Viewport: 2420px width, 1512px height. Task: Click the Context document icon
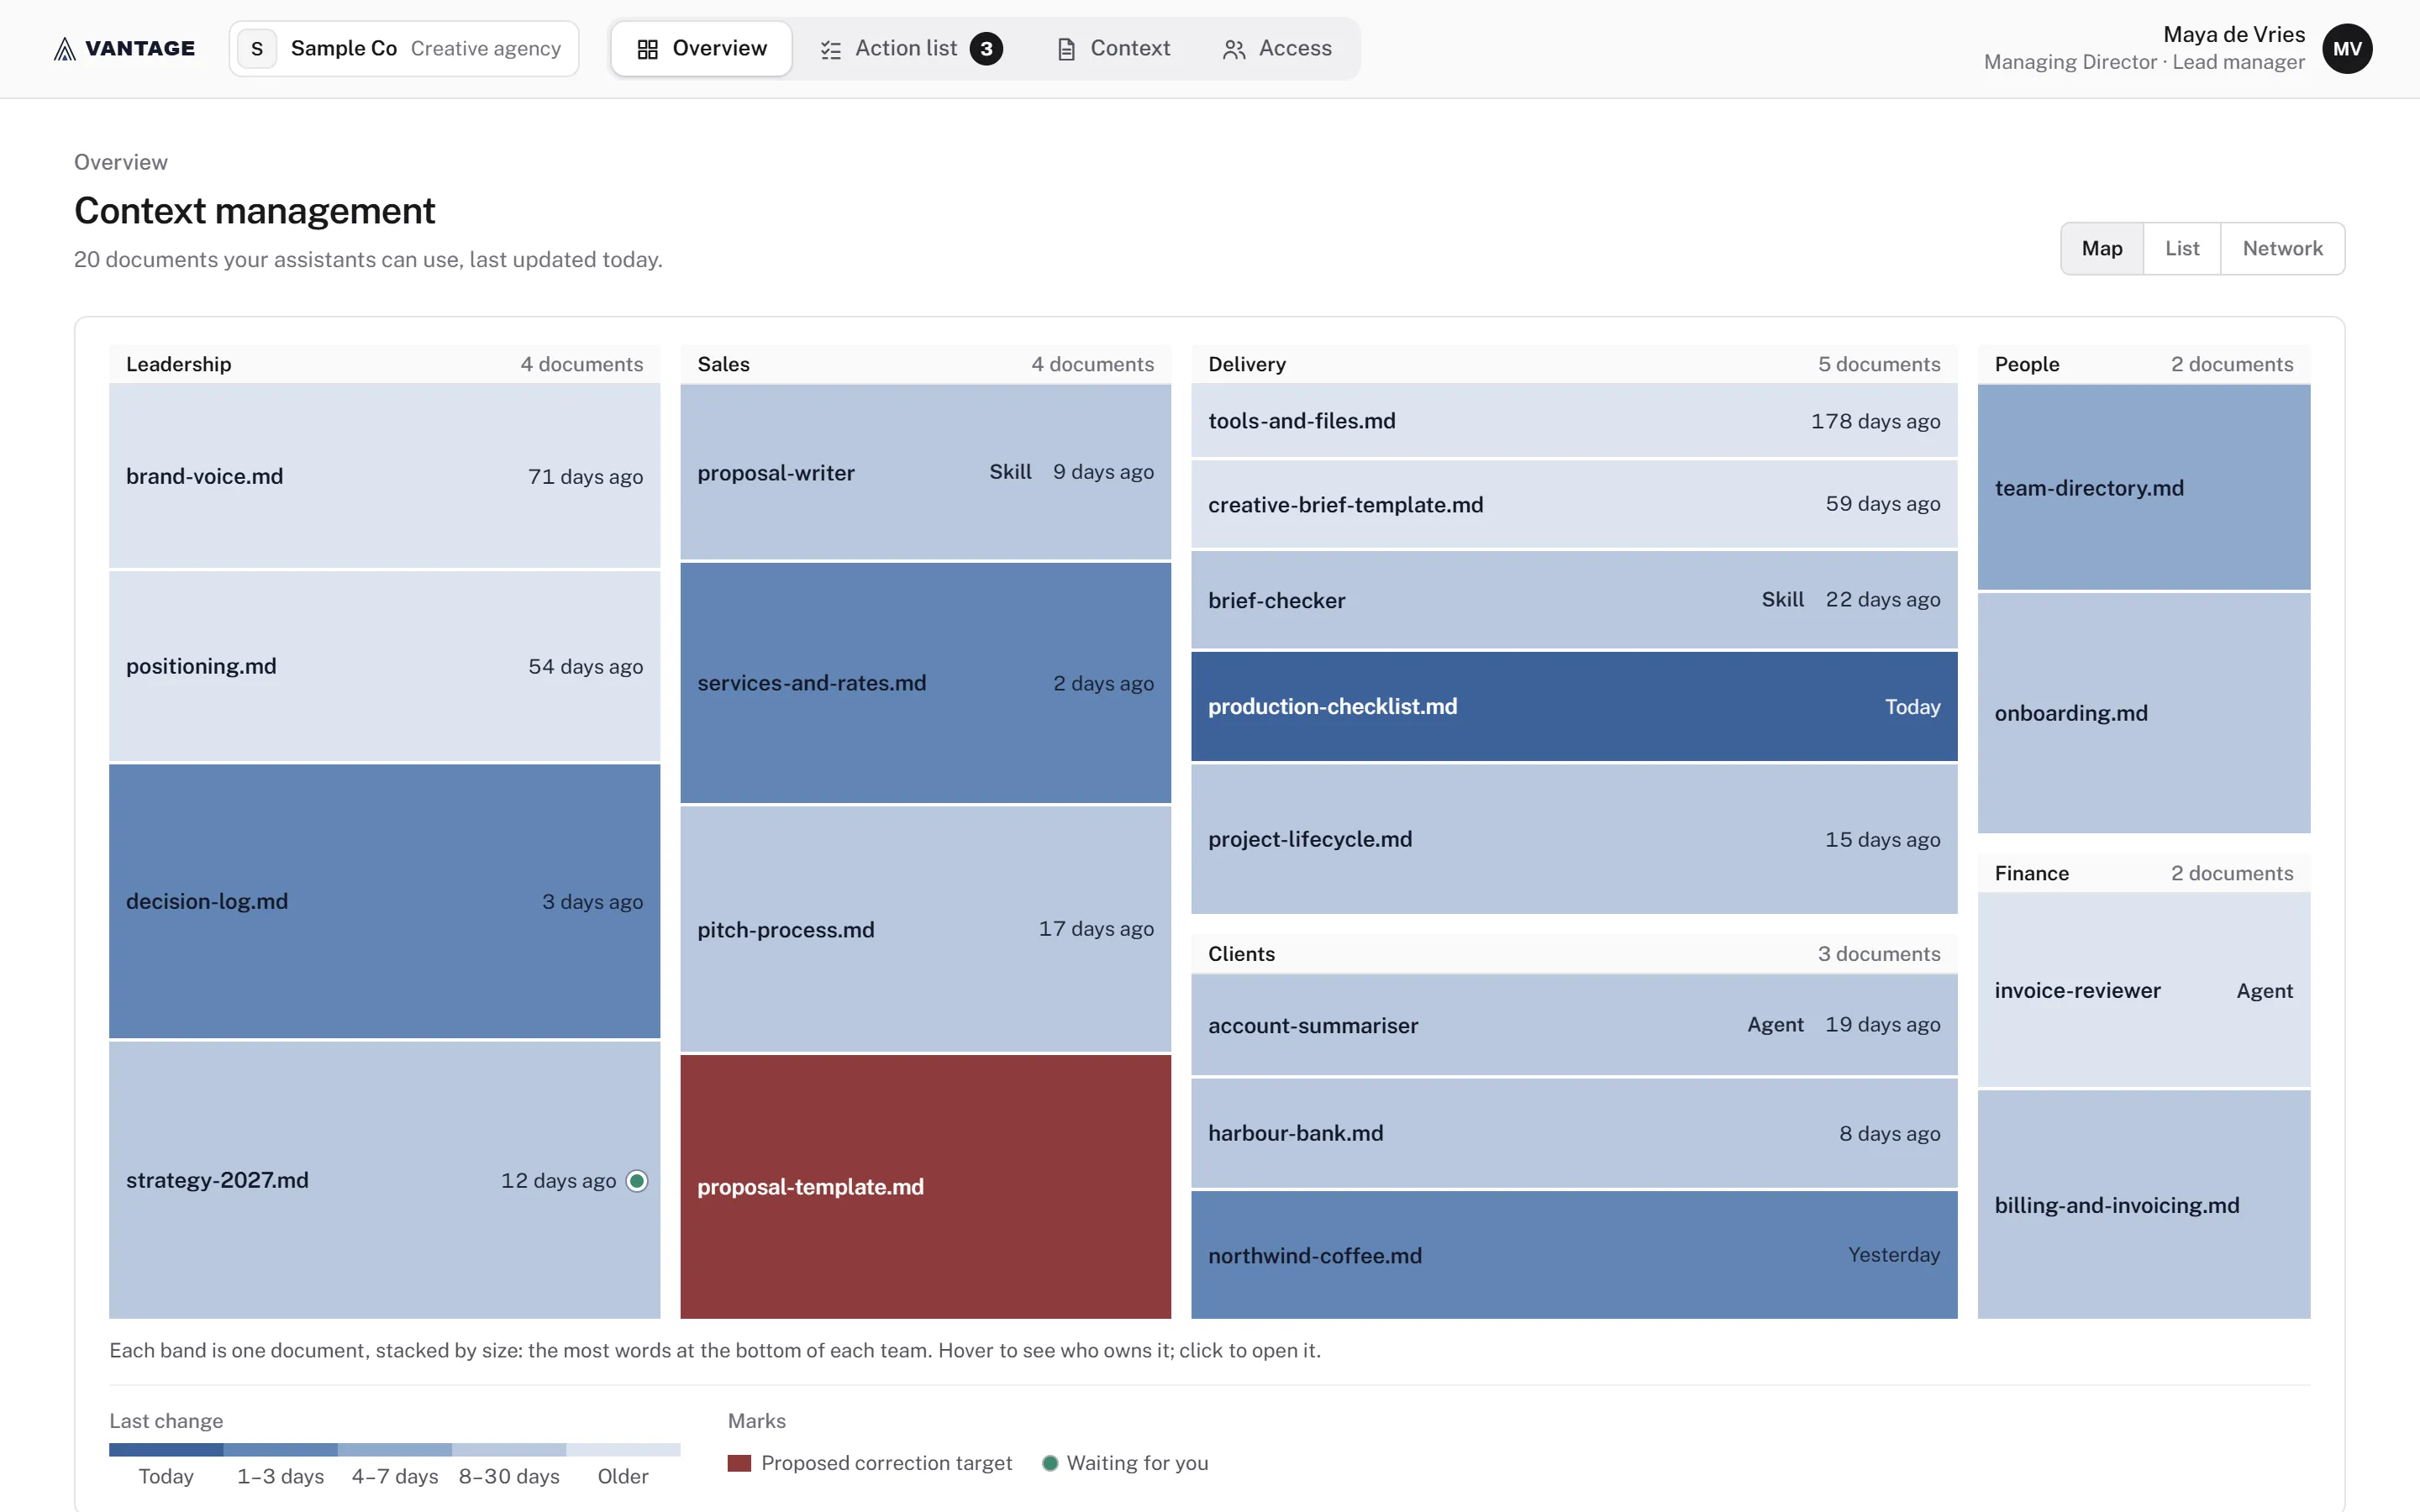1066,49
